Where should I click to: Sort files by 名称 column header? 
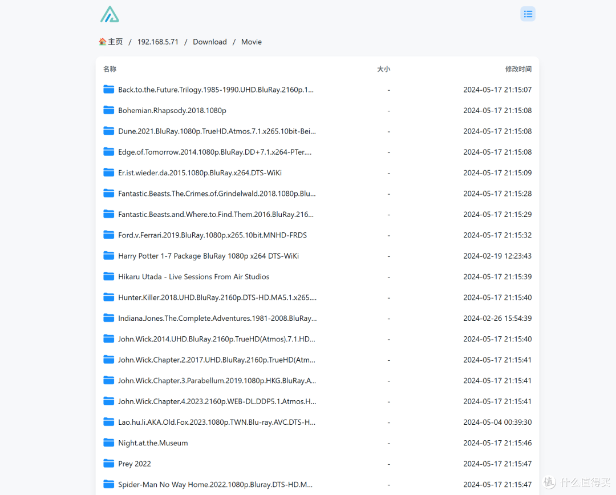[110, 69]
